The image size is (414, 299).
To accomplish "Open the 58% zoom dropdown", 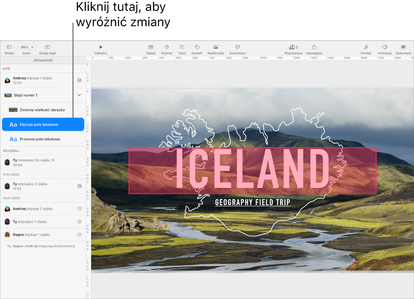I will point(27,47).
